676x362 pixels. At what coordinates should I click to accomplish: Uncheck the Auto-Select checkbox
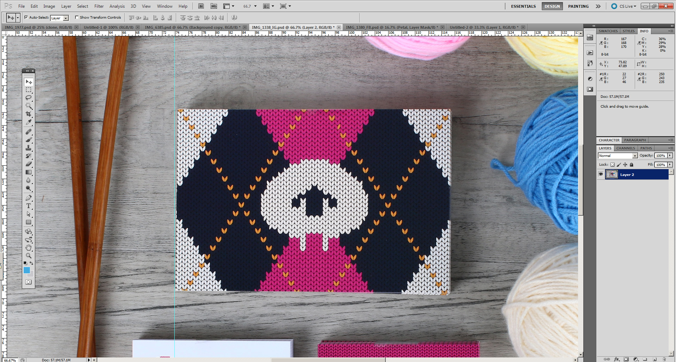(x=26, y=17)
